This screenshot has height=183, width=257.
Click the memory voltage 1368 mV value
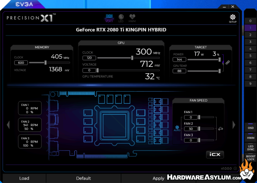coord(59,69)
